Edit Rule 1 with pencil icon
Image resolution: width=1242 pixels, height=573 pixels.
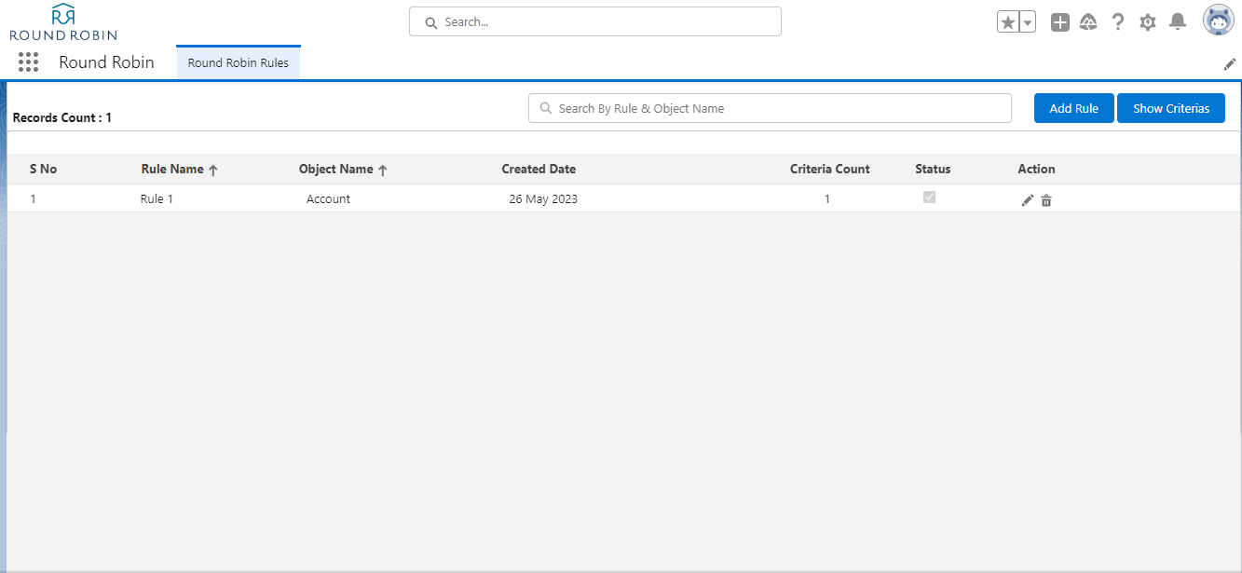click(x=1027, y=200)
